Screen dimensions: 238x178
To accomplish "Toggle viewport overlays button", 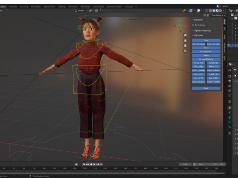I will pyautogui.click(x=199, y=11).
